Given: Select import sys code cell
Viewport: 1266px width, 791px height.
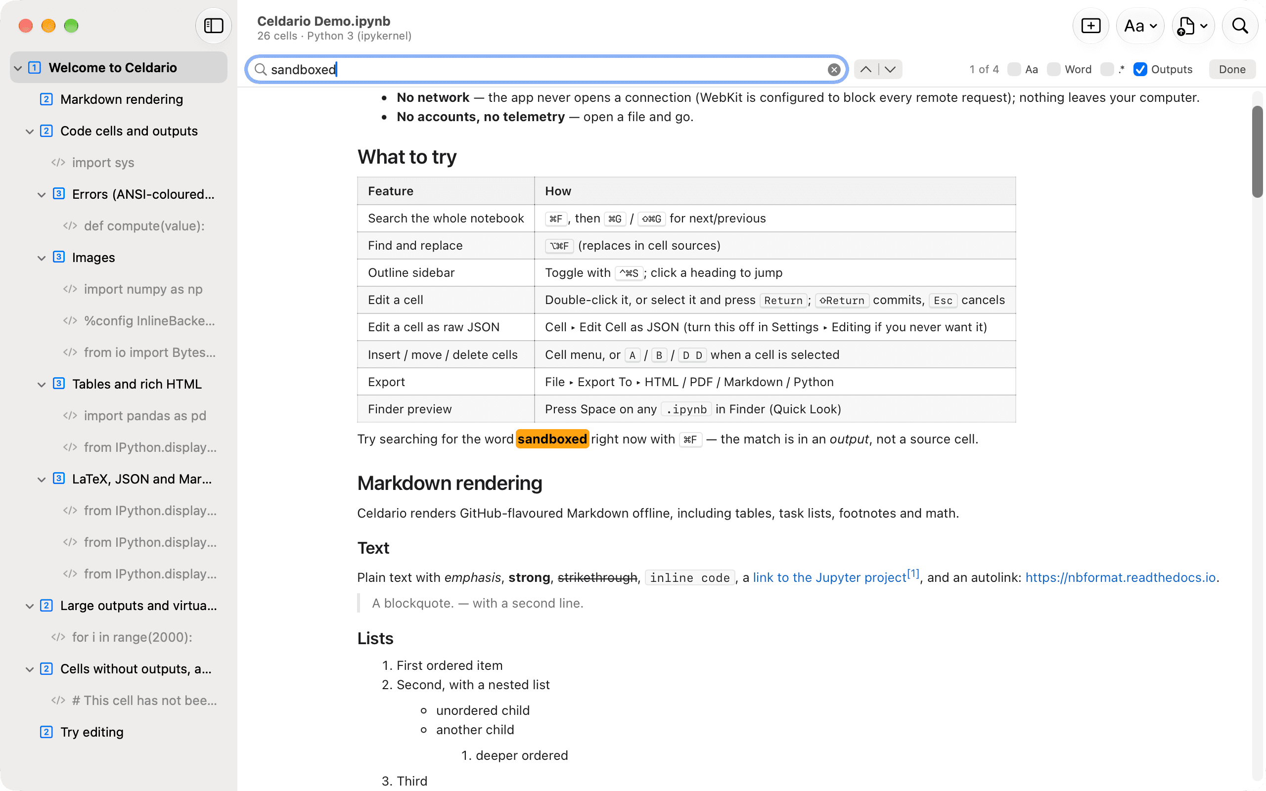Looking at the screenshot, I should click(x=119, y=163).
